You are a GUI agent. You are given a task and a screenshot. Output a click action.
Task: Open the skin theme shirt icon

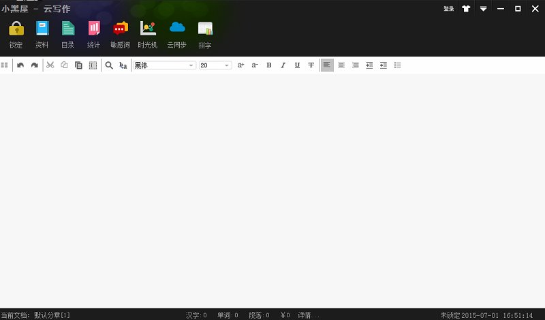(466, 9)
